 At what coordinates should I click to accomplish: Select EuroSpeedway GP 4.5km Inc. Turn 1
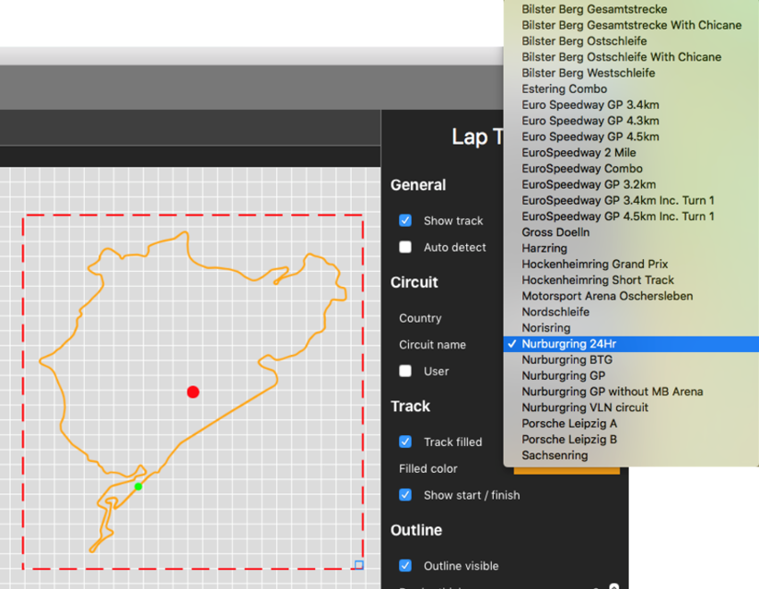tap(631, 217)
